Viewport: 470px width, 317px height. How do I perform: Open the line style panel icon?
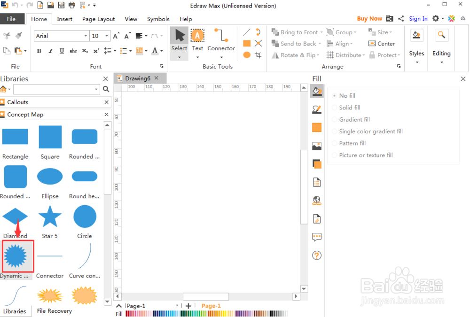[x=317, y=109]
